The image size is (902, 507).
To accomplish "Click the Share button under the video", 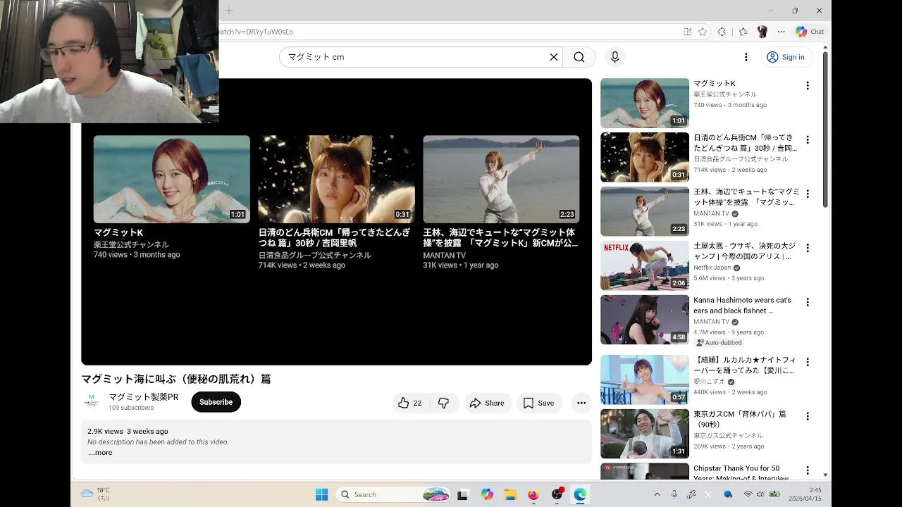I will coord(487,403).
